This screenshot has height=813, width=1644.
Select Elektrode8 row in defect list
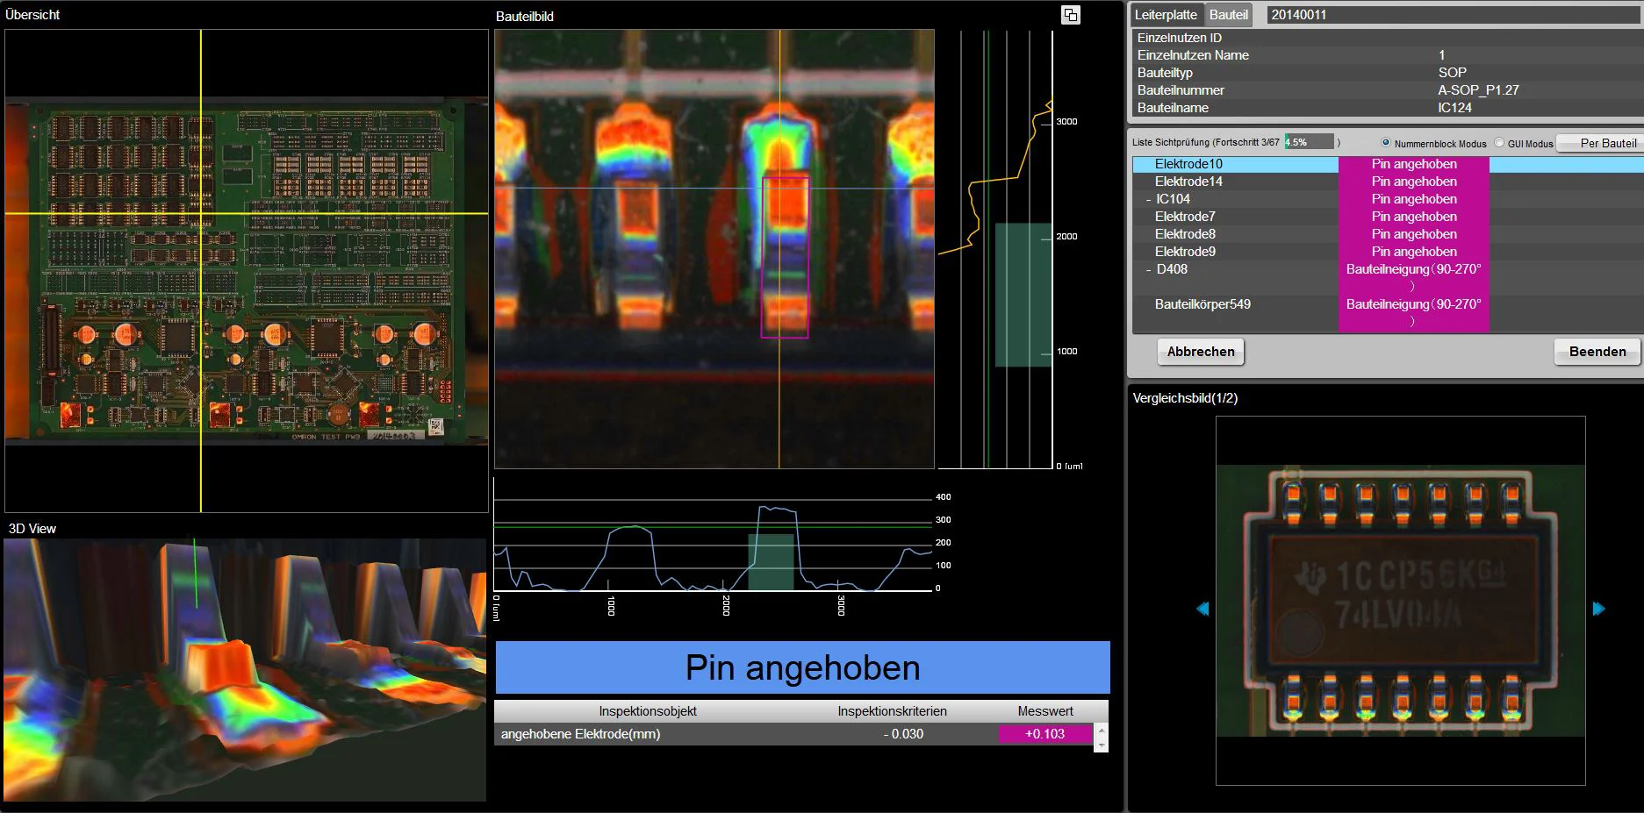pyautogui.click(x=1185, y=234)
